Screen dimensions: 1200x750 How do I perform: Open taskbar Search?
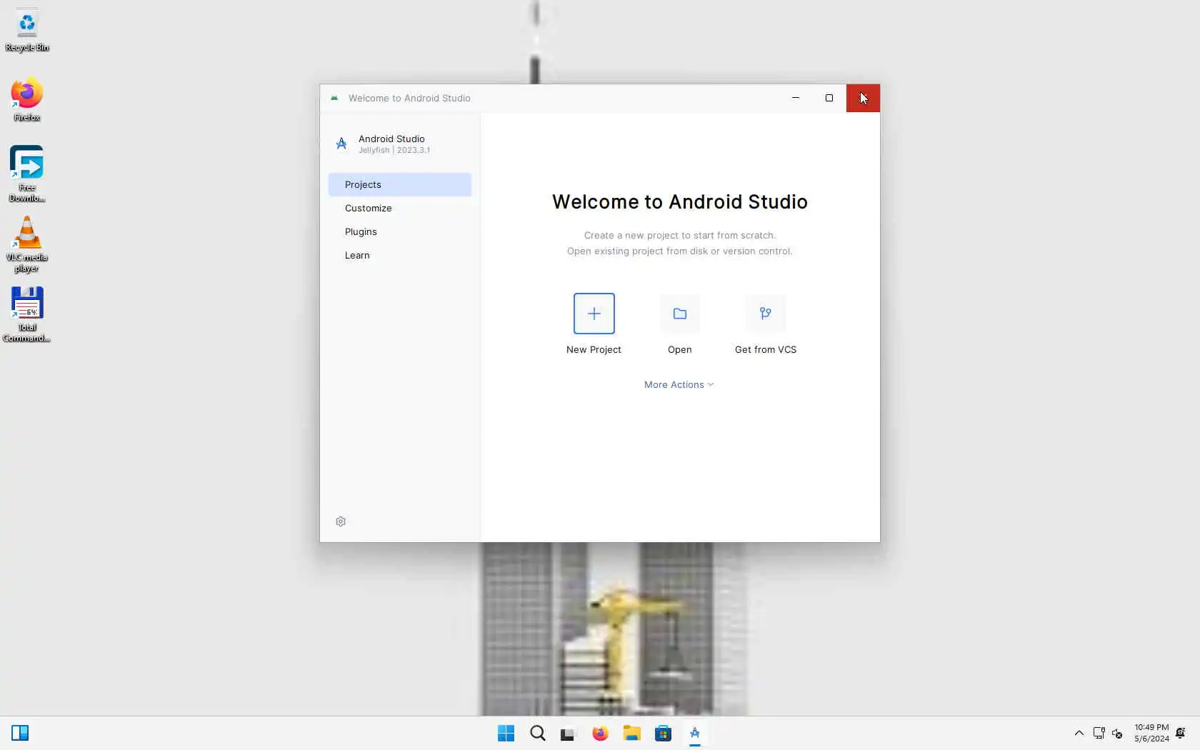click(x=537, y=733)
